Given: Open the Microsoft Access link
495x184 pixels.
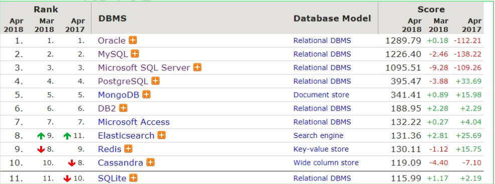Looking at the screenshot, I should coord(134,122).
